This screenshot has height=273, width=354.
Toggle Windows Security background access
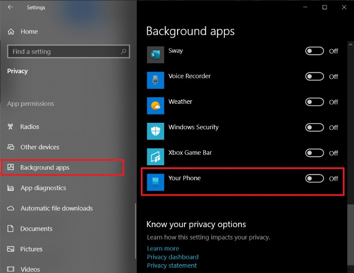tap(315, 127)
